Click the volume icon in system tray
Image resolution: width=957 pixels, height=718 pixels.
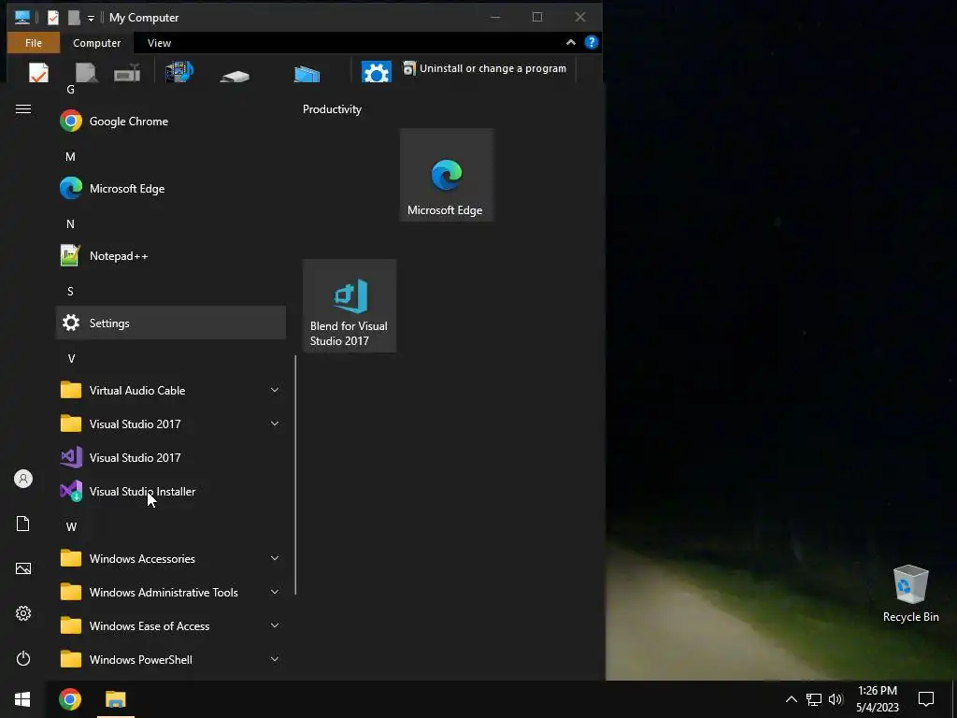point(836,699)
